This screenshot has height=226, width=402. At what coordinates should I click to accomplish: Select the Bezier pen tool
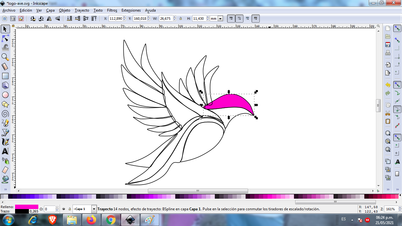tap(5, 132)
